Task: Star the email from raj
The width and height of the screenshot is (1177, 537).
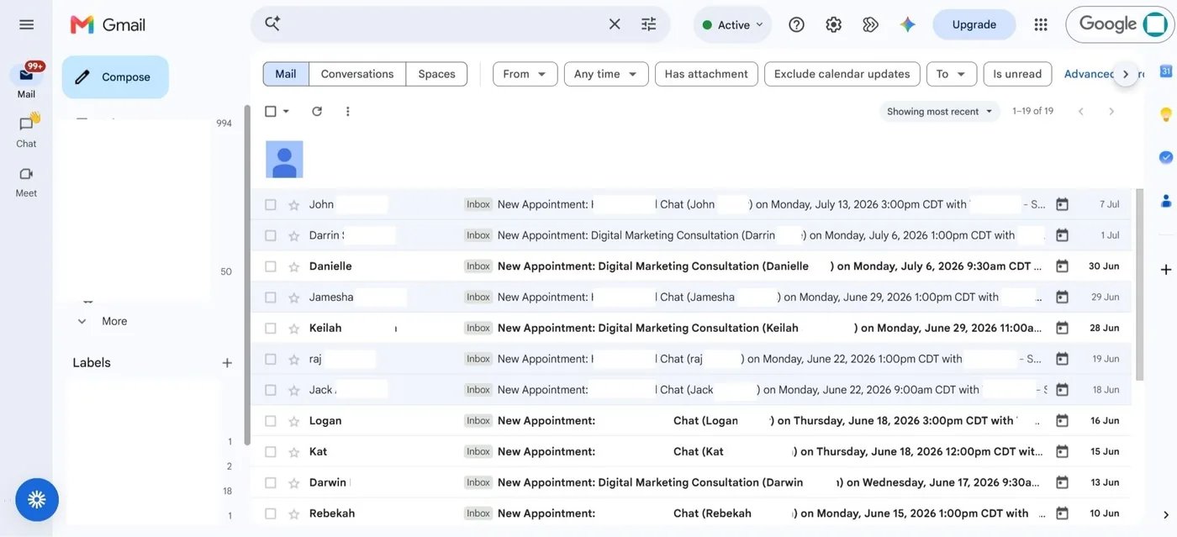Action: pyautogui.click(x=293, y=360)
